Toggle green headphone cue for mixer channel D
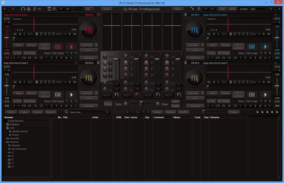 [x=179, y=95]
